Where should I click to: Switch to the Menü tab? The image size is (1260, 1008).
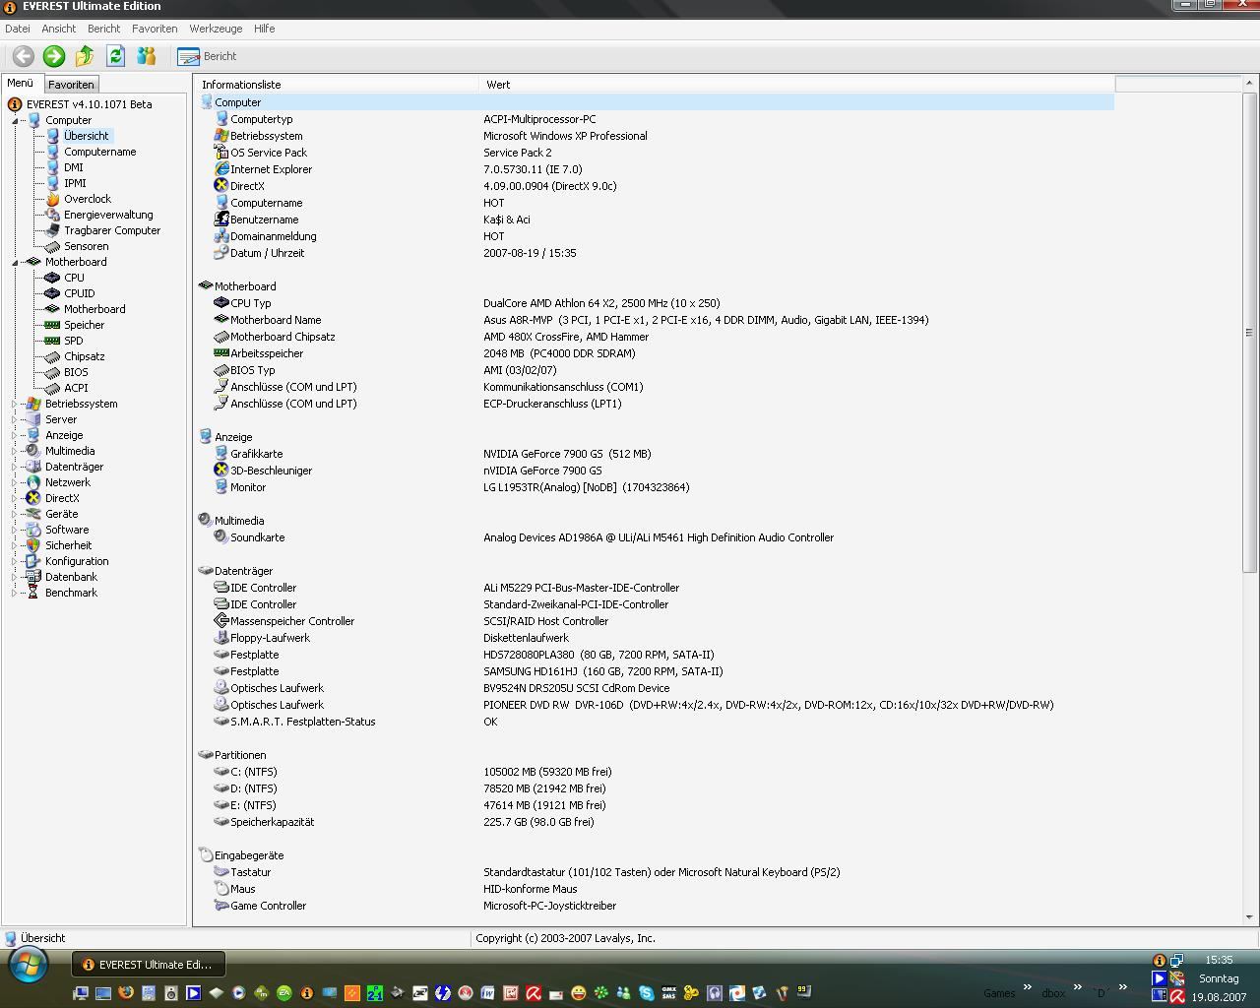point(21,84)
